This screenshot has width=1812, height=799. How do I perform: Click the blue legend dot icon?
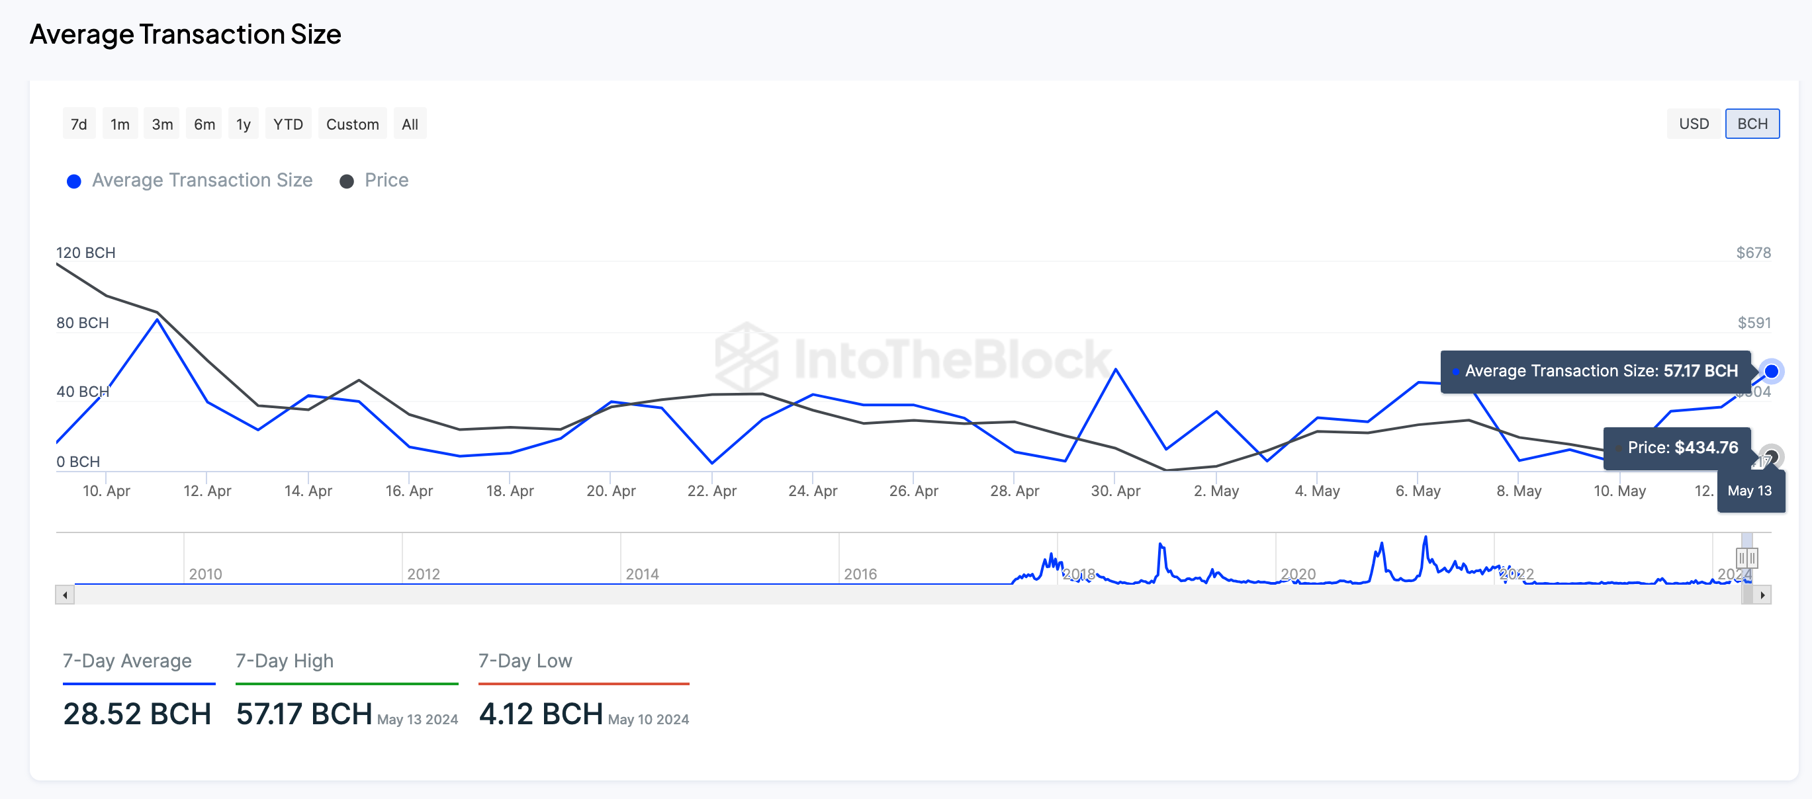[x=74, y=181]
